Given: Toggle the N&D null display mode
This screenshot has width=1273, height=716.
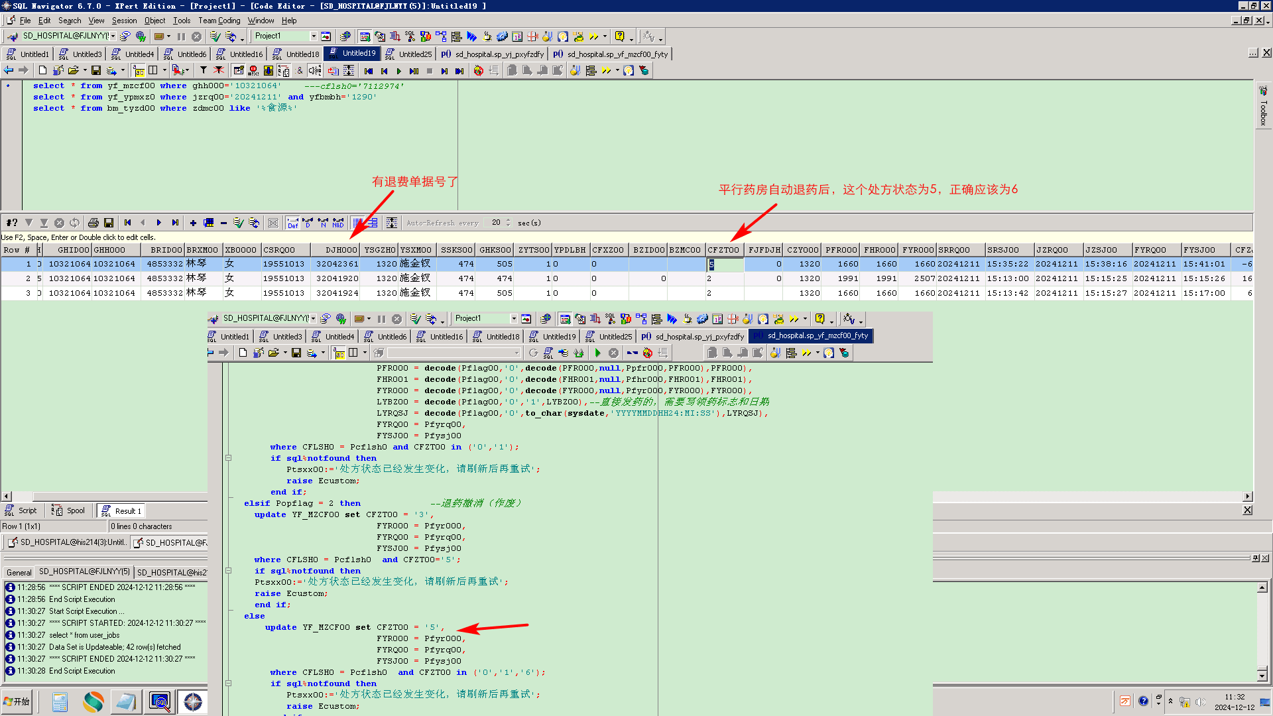Looking at the screenshot, I should pos(338,223).
